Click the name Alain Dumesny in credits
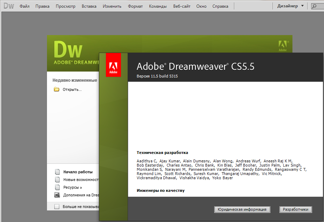 (196, 161)
